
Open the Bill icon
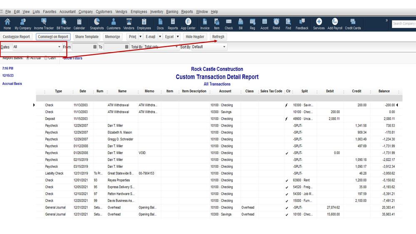click(x=241, y=24)
